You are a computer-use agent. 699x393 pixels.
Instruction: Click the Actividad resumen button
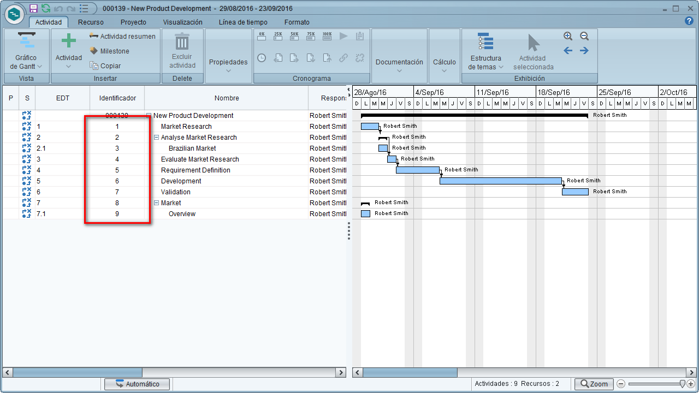pos(122,36)
